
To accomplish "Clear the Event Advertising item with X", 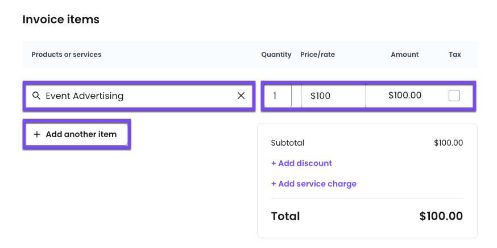I will pyautogui.click(x=241, y=96).
